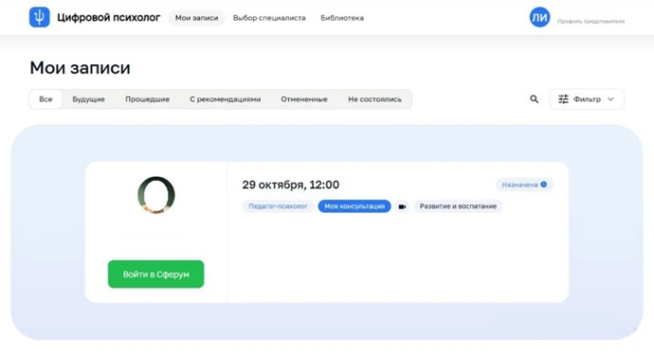The width and height of the screenshot is (654, 352).
Task: Open the Библиотека section
Action: pyautogui.click(x=342, y=18)
